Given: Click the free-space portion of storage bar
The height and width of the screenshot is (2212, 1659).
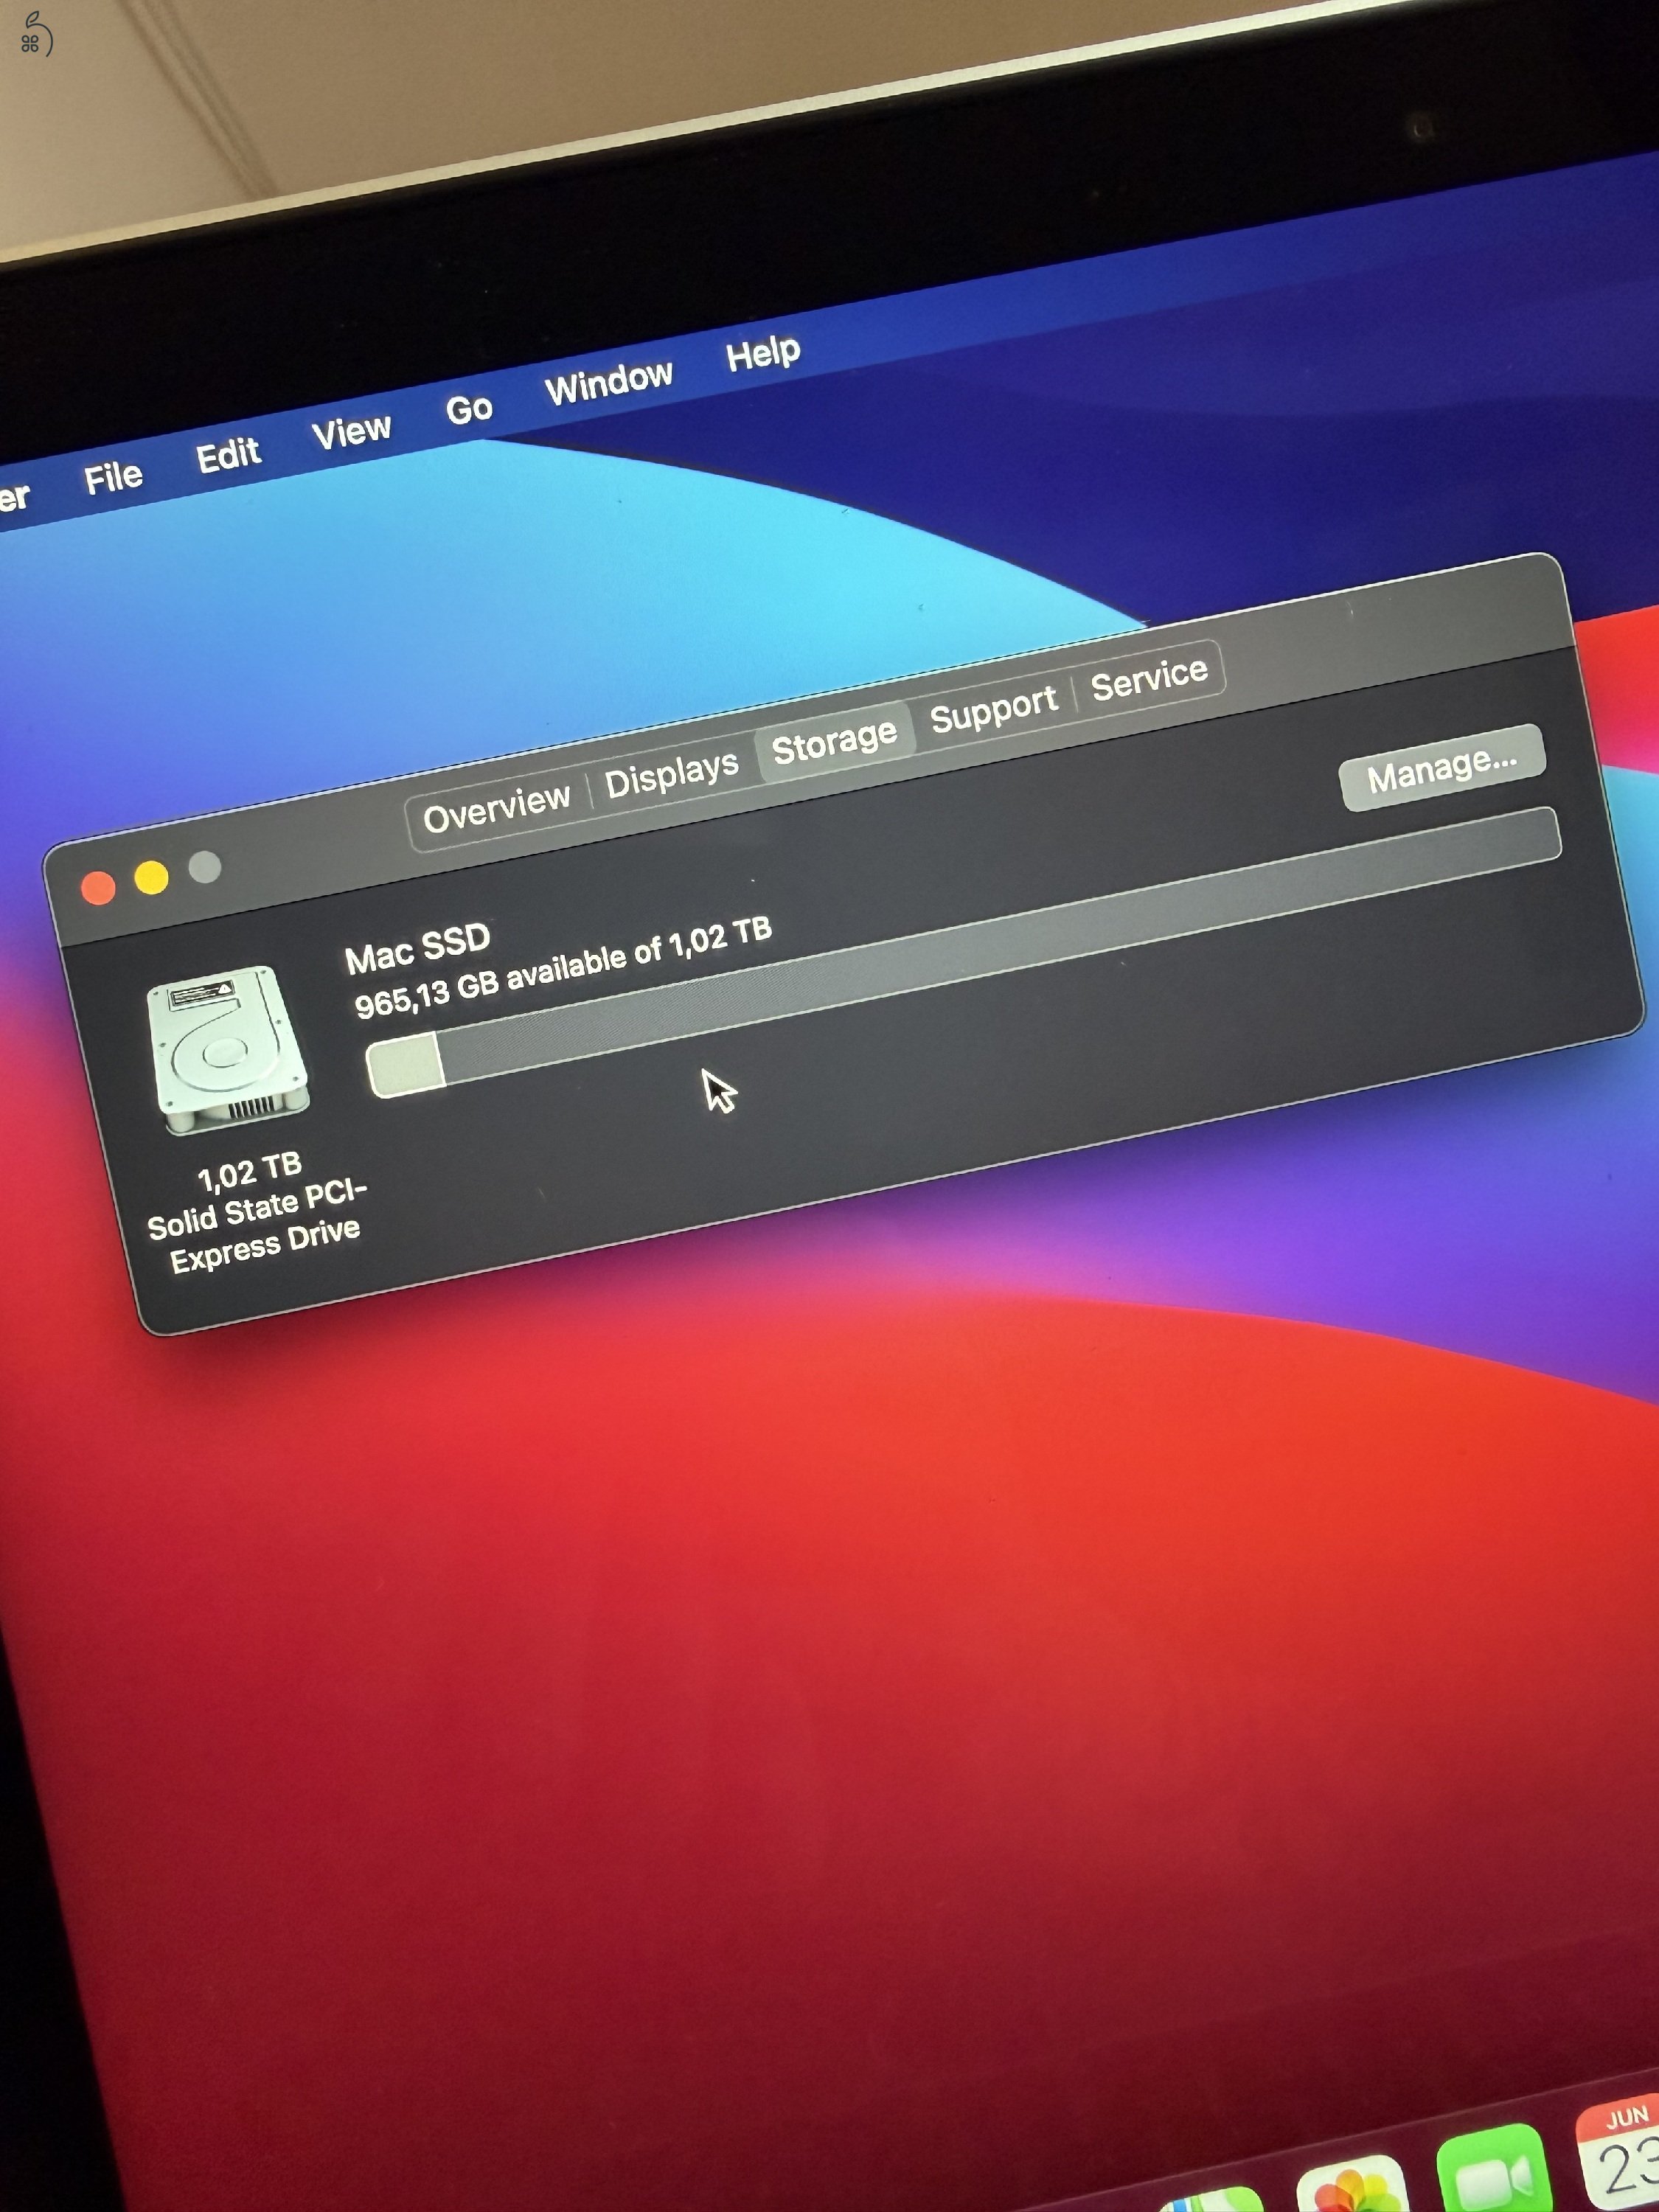Looking at the screenshot, I should 1000,946.
